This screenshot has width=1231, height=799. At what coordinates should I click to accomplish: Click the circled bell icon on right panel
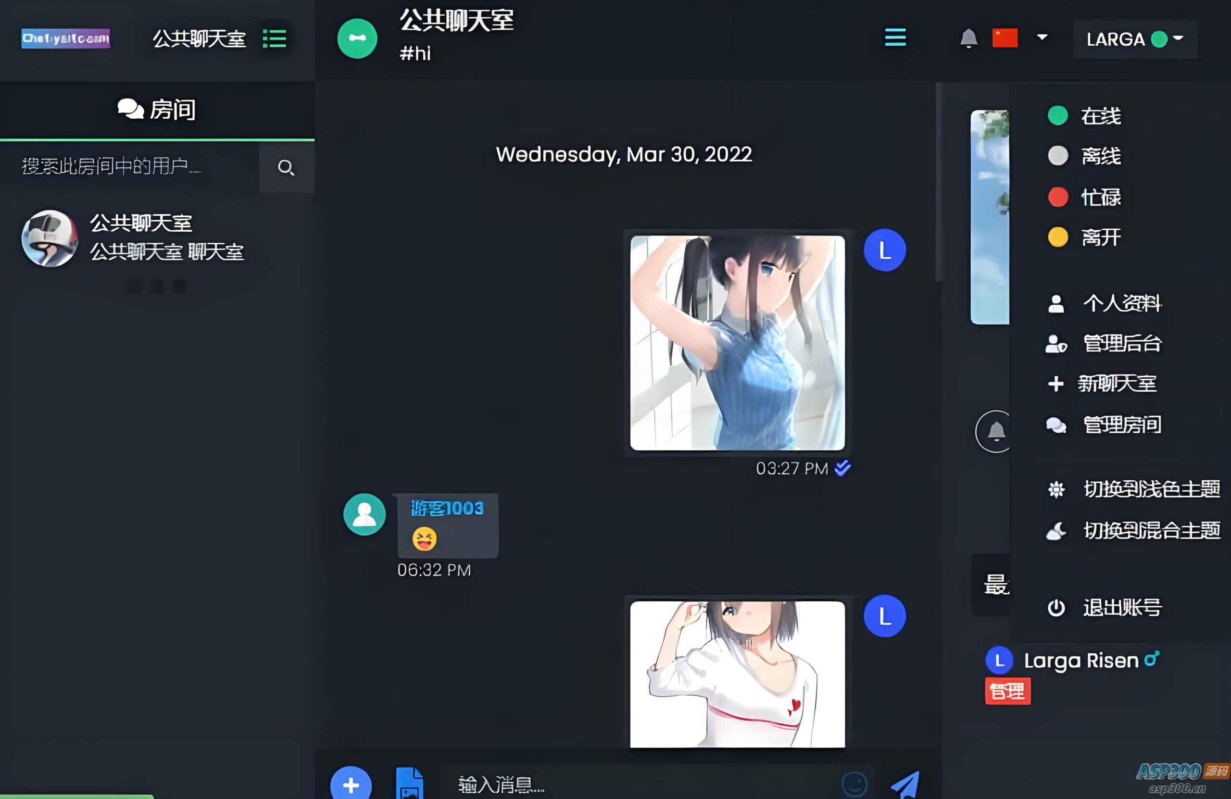click(x=996, y=431)
